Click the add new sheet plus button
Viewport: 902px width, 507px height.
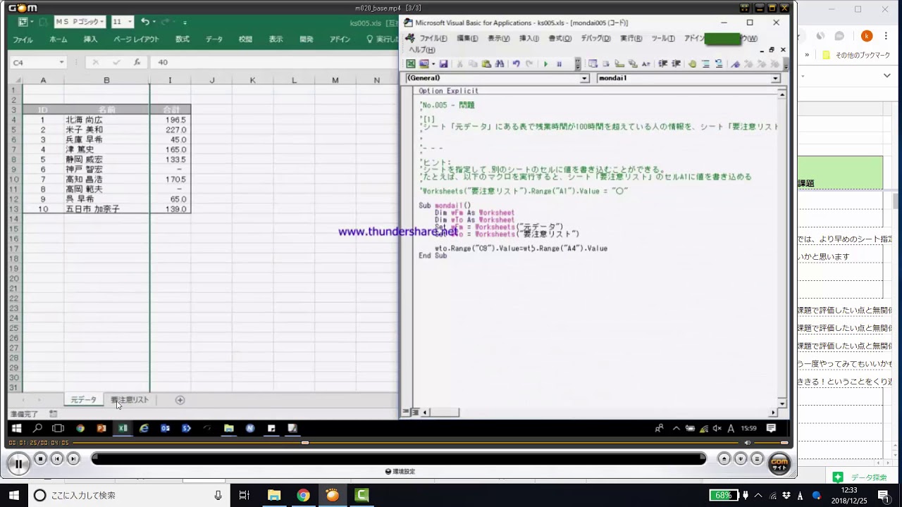pyautogui.click(x=180, y=400)
